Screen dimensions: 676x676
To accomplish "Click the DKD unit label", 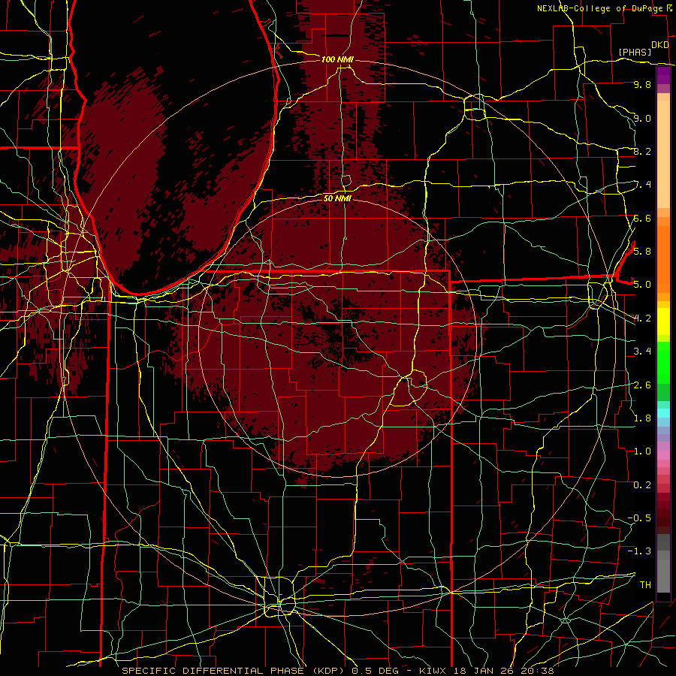I will pyautogui.click(x=660, y=44).
